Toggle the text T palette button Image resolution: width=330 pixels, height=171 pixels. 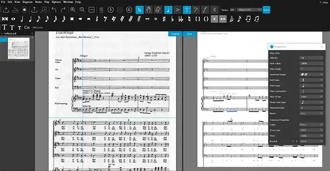click(x=187, y=10)
